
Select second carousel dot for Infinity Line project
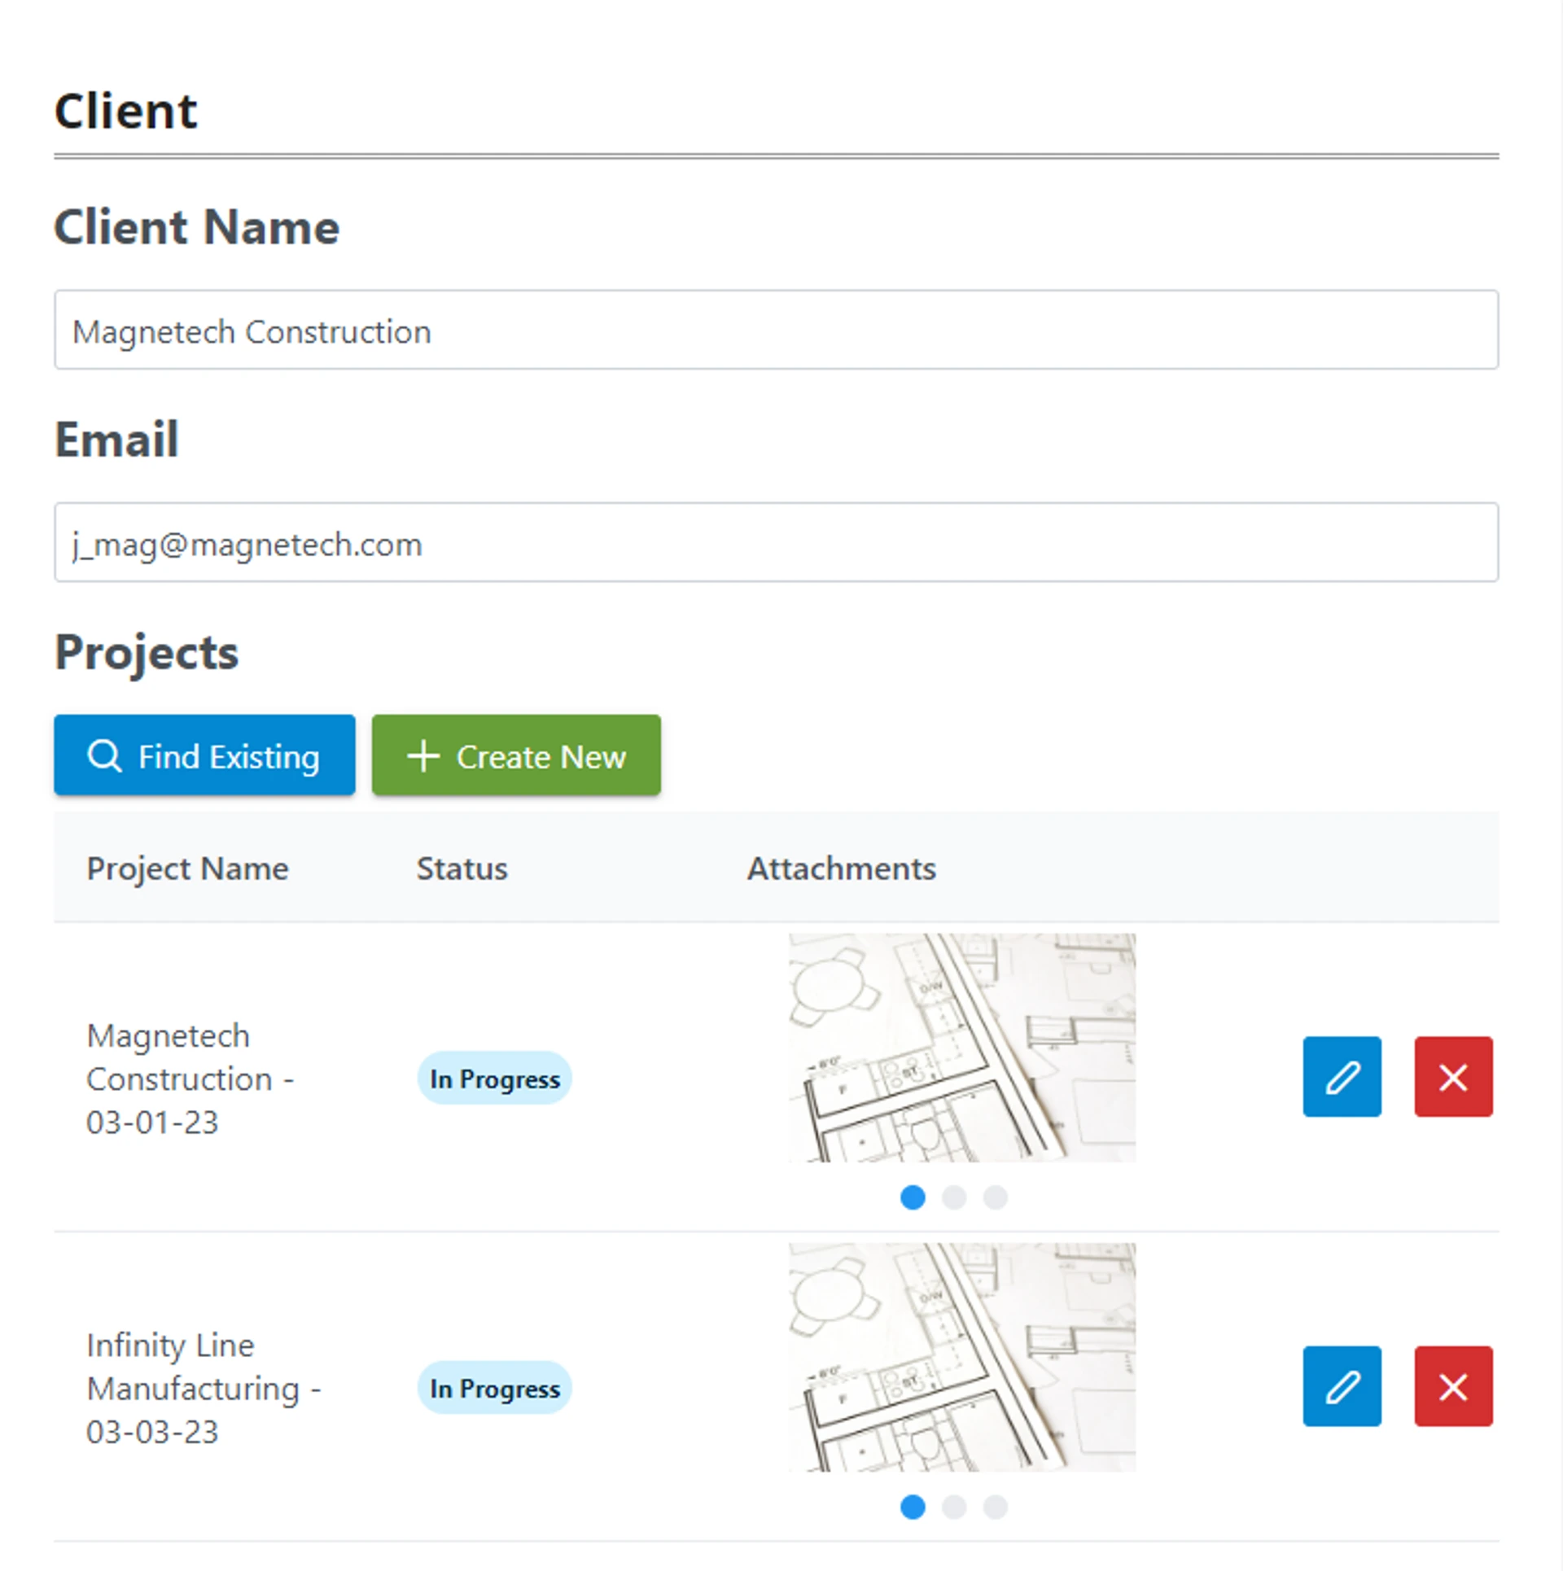[954, 1507]
